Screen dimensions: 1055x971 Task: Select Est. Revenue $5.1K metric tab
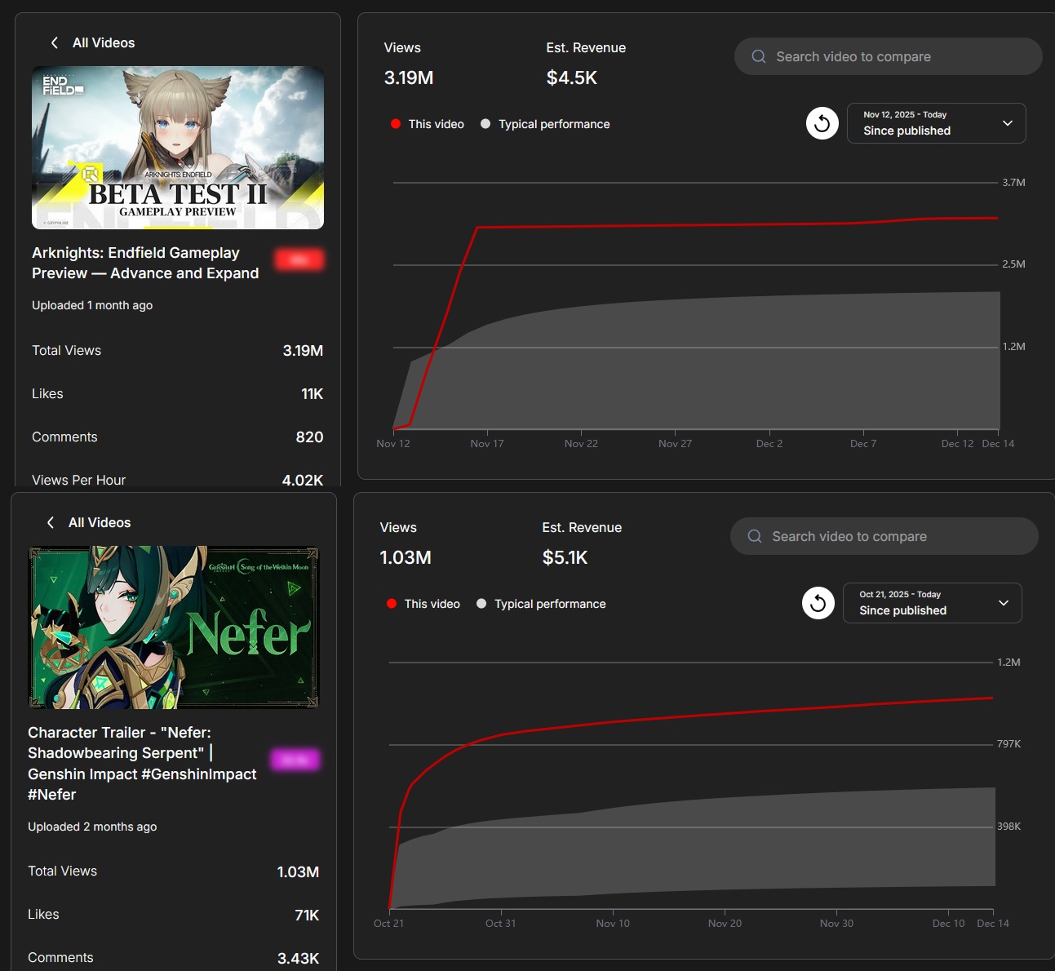[582, 543]
